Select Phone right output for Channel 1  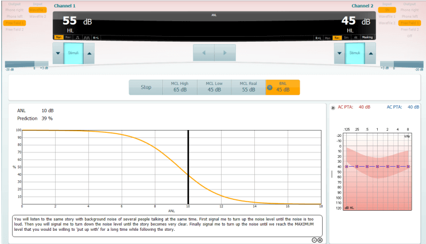click(14, 10)
